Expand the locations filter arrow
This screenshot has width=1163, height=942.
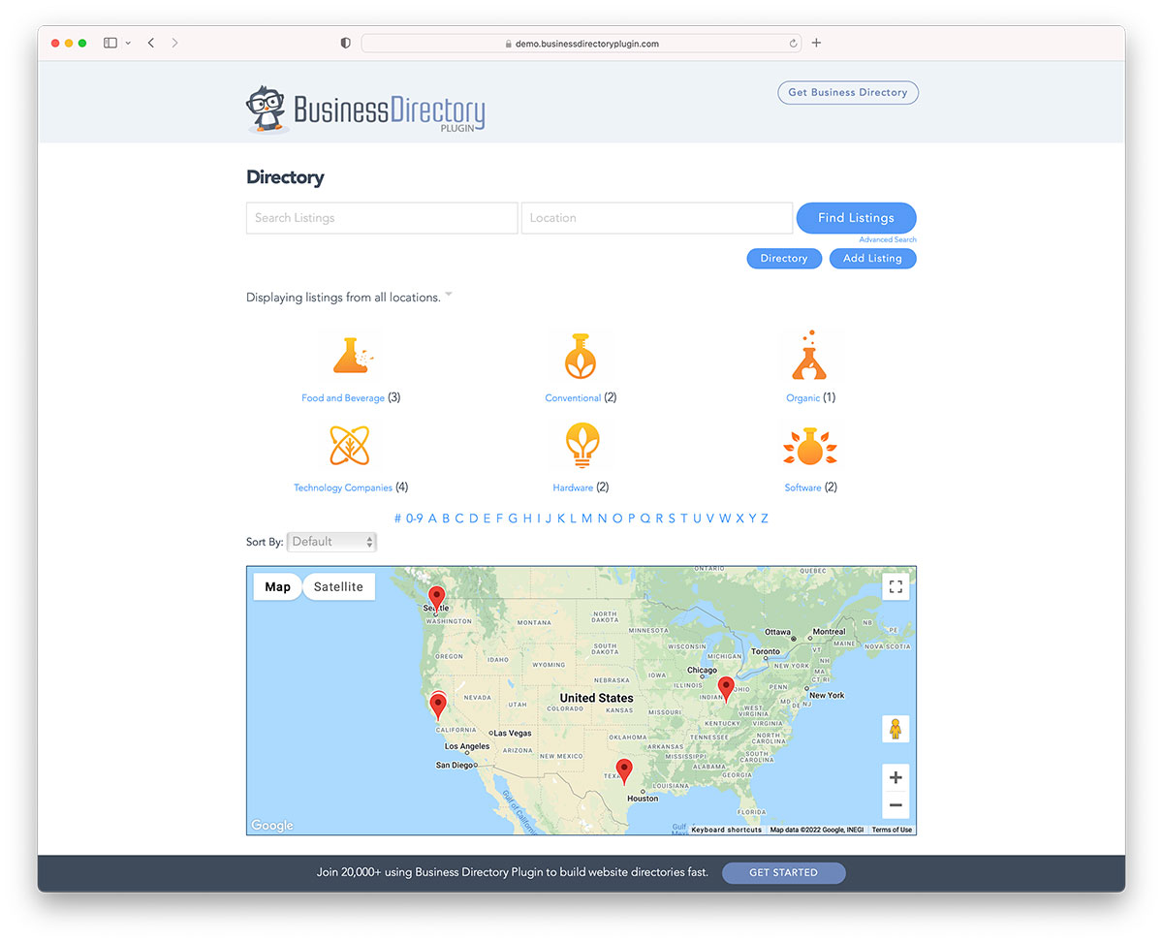[x=449, y=295]
